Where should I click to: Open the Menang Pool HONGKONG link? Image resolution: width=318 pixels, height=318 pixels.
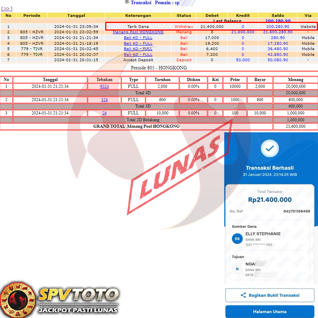coord(138,32)
